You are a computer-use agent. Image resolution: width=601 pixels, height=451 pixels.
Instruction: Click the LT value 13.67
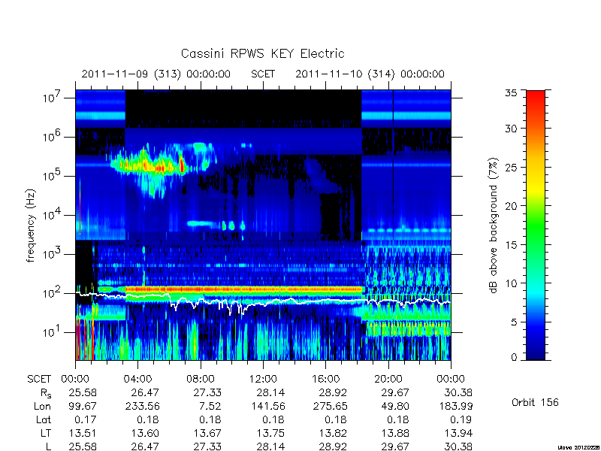coord(207,433)
